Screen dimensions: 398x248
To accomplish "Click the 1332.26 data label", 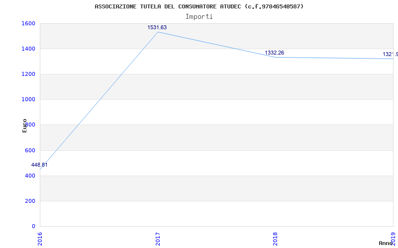I will [x=275, y=53].
